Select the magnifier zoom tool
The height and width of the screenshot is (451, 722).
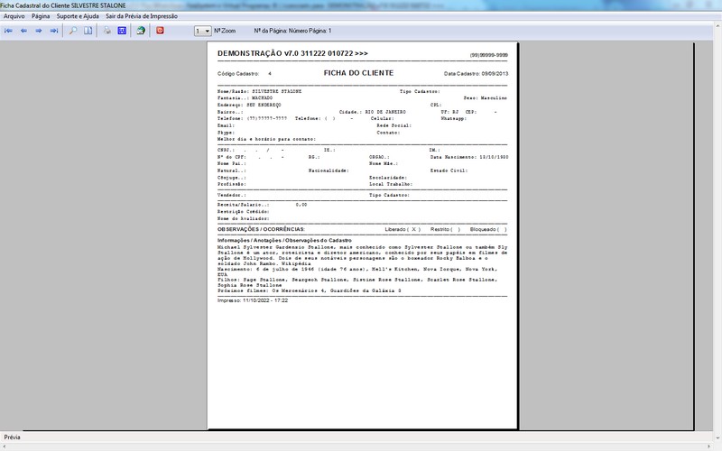tap(73, 31)
